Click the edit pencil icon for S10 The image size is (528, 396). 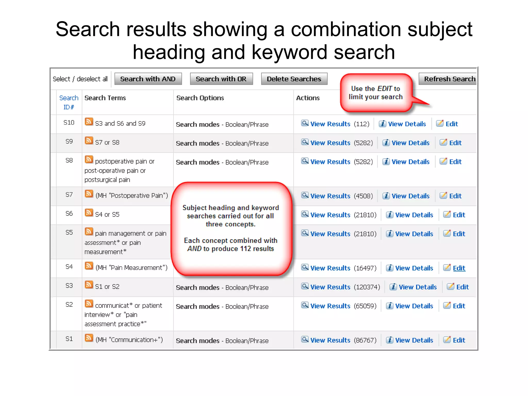440,123
